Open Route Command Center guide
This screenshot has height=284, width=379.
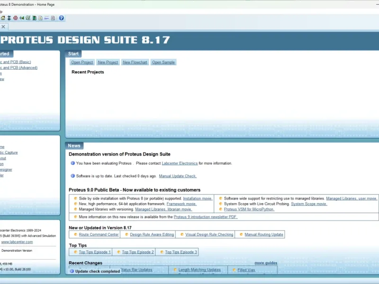pos(99,234)
